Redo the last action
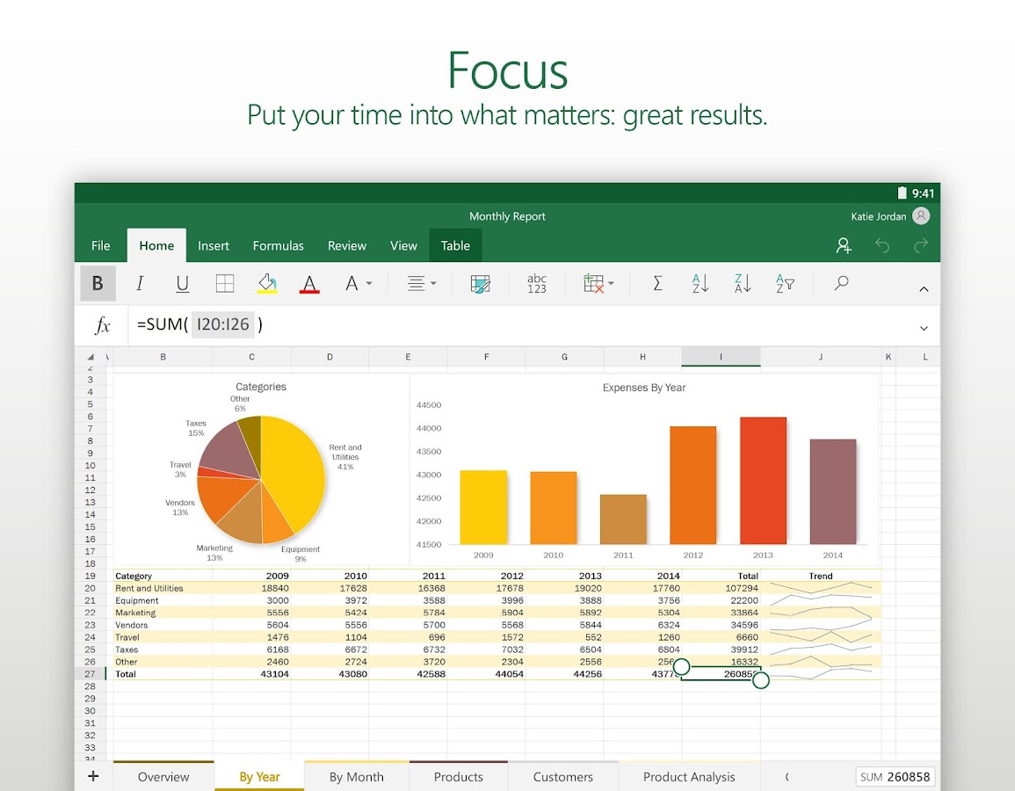The width and height of the screenshot is (1015, 791). [x=921, y=245]
